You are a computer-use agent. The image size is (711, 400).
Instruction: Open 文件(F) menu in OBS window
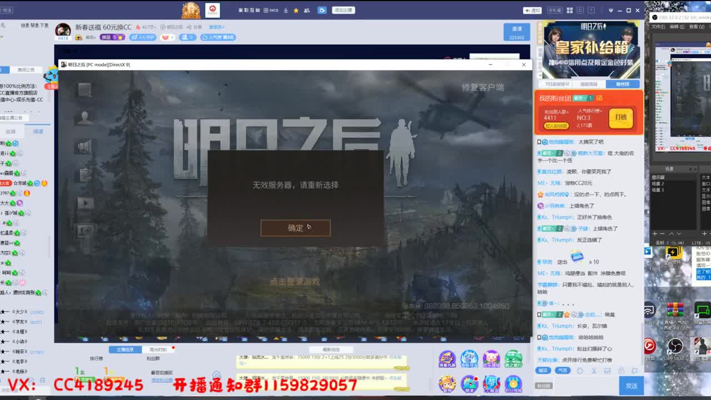(x=658, y=27)
